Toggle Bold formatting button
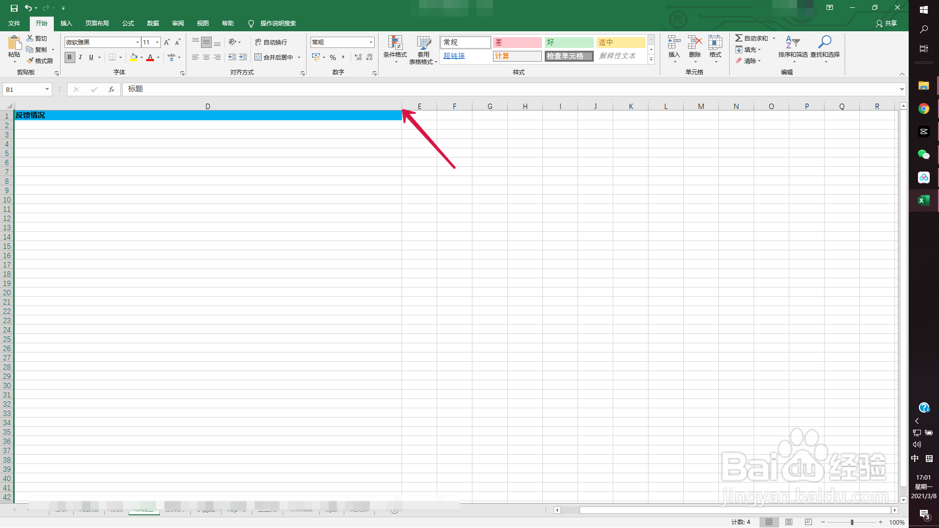Viewport: 939px width, 528px height. pos(69,57)
